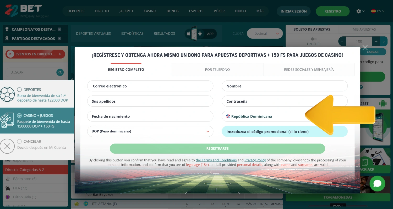Click the tennis ball icon by ITF Astaná
The image size is (393, 209).
pyautogui.click(x=77, y=204)
